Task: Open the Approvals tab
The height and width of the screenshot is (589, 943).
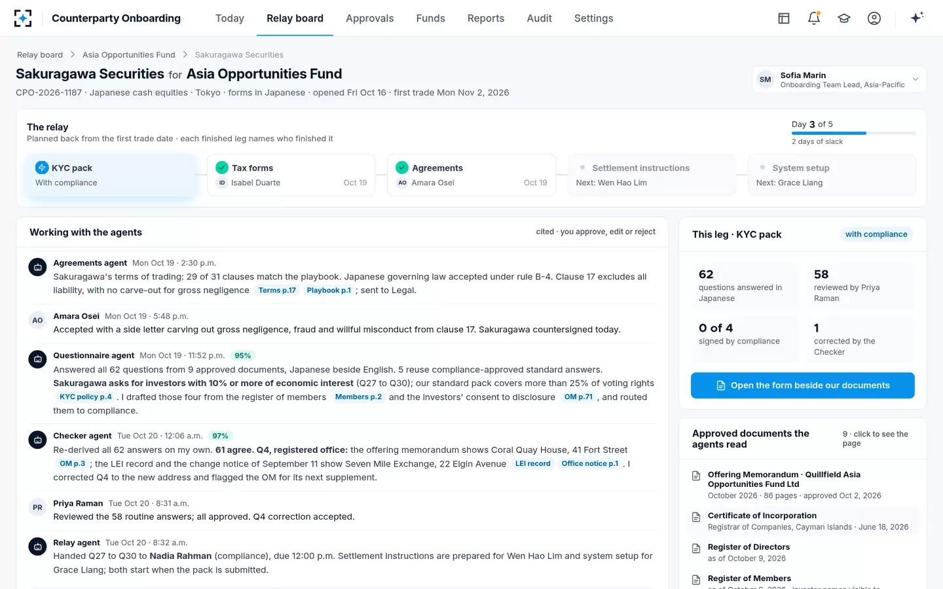Action: (x=370, y=18)
